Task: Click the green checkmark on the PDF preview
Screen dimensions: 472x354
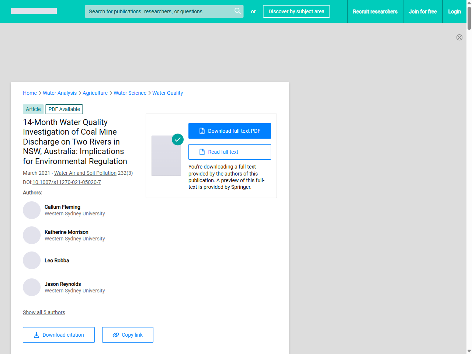Action: pyautogui.click(x=178, y=139)
